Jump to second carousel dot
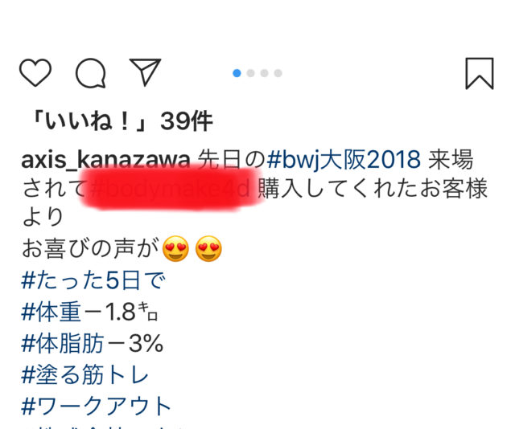 coord(250,73)
